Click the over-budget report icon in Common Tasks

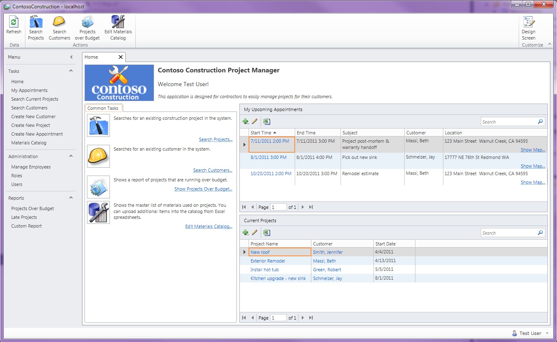click(99, 187)
